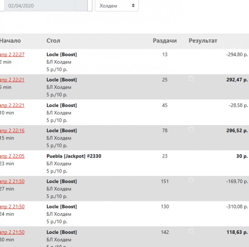Click the hands count 151
249x247 pixels.
[165, 182]
